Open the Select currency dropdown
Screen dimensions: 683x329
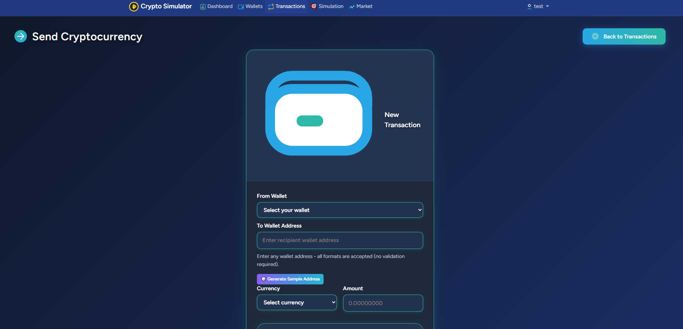coord(297,303)
